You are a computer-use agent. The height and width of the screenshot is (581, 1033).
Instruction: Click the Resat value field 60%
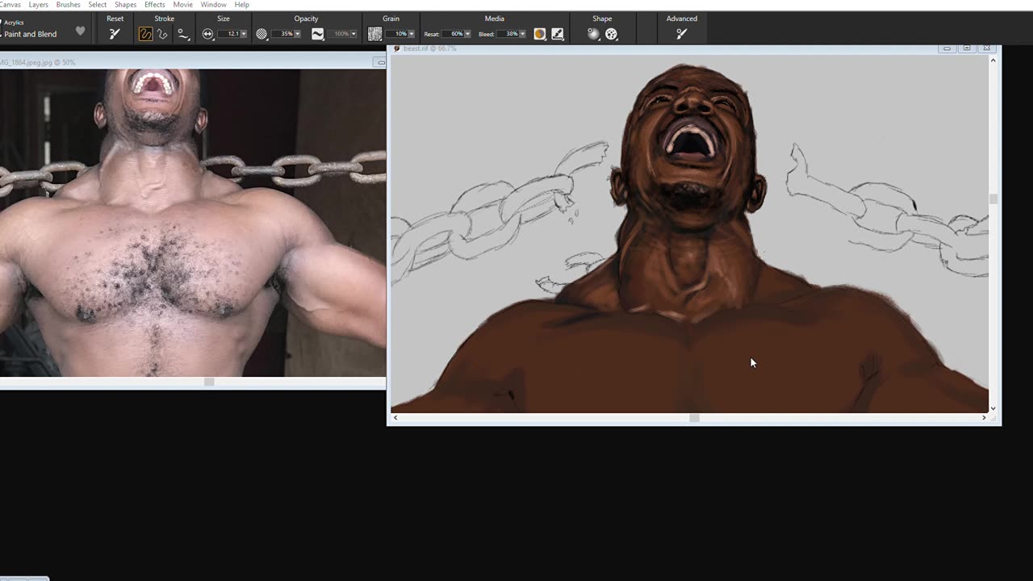click(453, 34)
